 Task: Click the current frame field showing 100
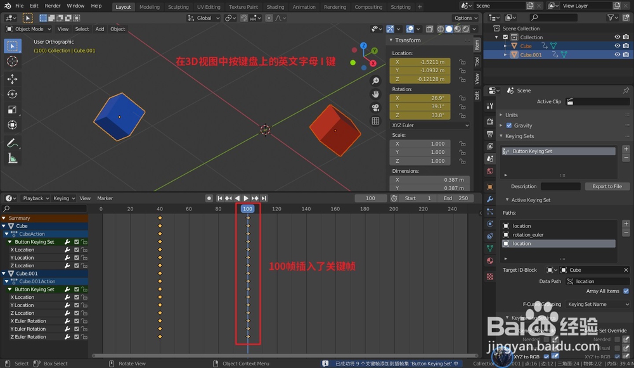[370, 198]
